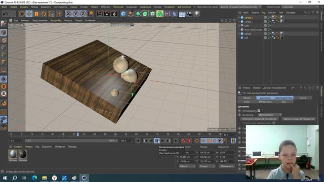This screenshot has width=324, height=182.
Task: Add a Cube primitive object
Action: click(124, 14)
